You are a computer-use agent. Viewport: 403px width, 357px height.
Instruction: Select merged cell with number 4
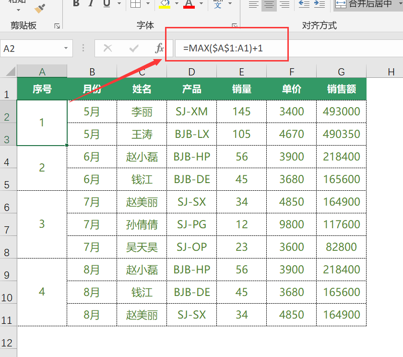(42, 292)
